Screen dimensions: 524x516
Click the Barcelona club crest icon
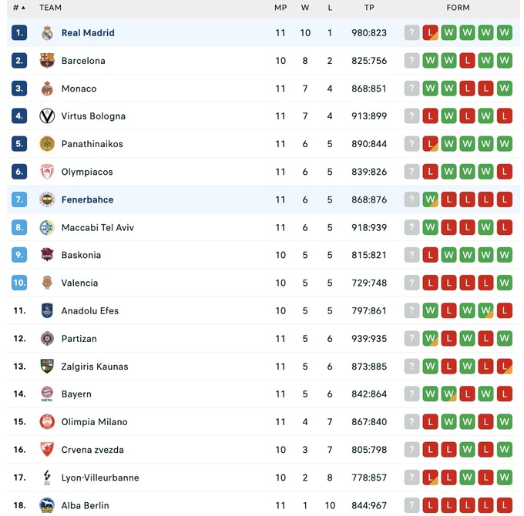47,61
